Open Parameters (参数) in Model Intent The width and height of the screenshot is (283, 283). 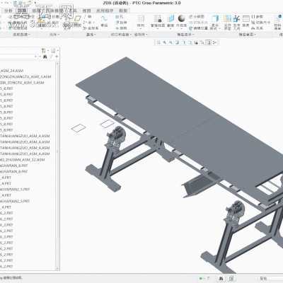258,17
